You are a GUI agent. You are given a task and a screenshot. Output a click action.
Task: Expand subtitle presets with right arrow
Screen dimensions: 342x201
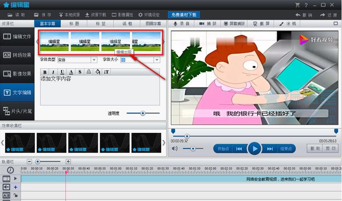pos(164,42)
